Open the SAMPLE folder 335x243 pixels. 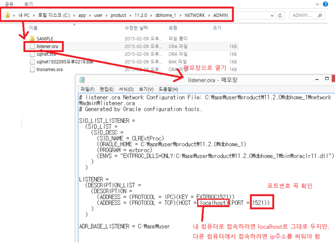pyautogui.click(x=44, y=39)
